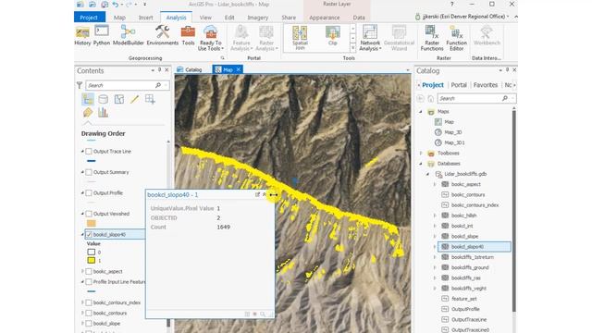Switch to Portal tab in Catalog pane

459,85
